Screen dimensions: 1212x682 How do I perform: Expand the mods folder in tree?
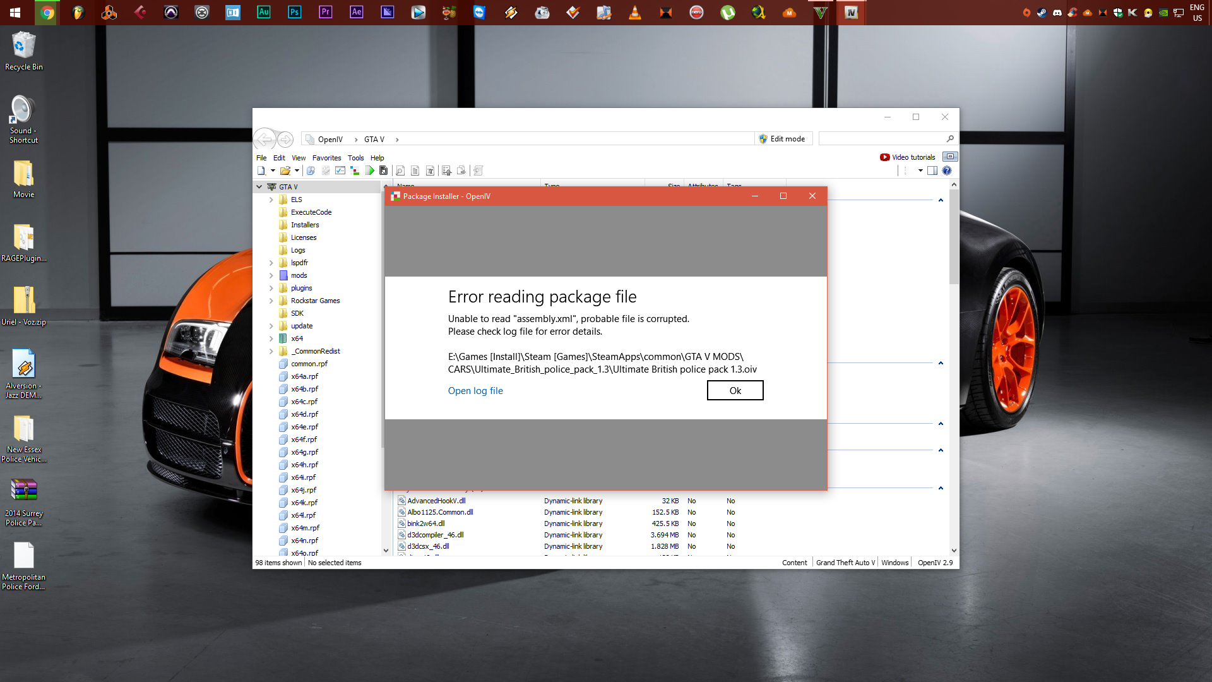point(271,275)
